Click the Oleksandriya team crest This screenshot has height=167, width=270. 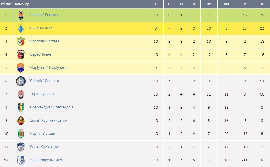[21, 107]
